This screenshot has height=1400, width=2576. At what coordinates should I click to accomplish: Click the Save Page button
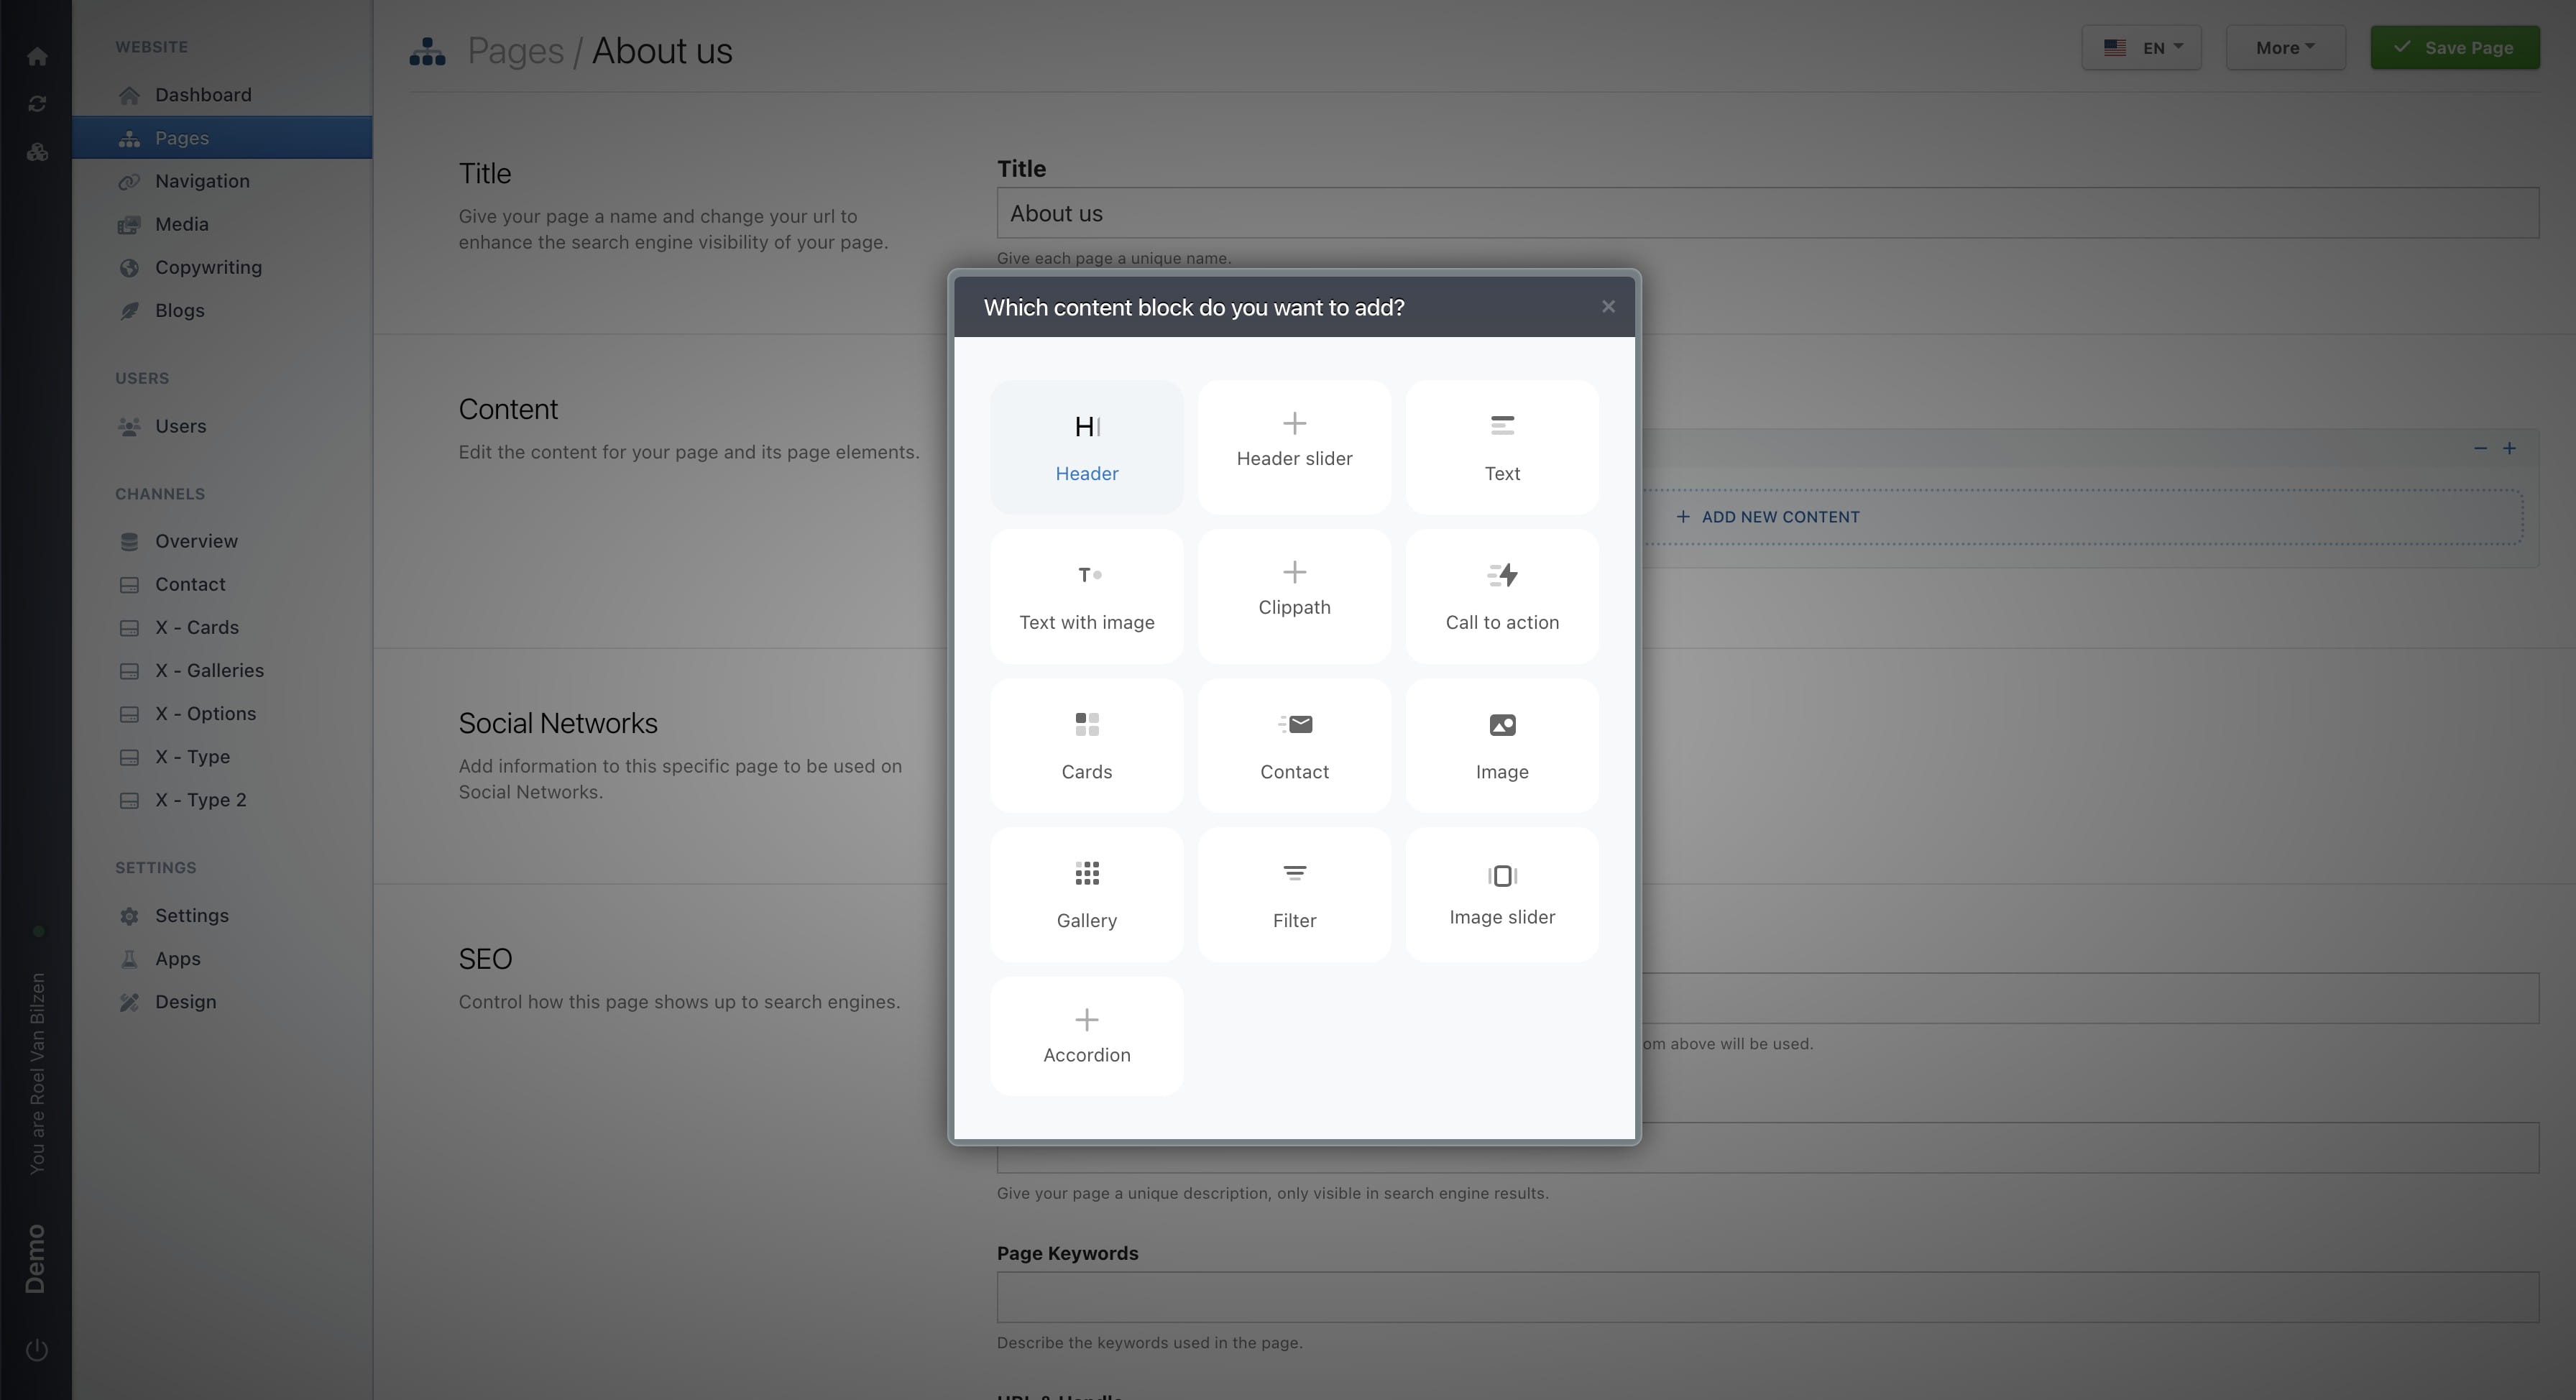coord(2454,48)
